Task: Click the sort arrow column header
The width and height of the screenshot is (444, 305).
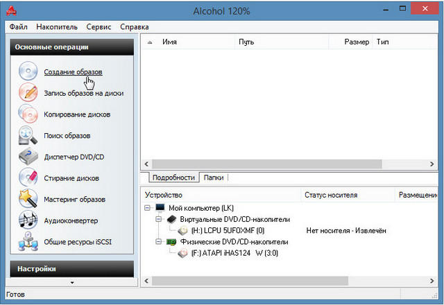Action: point(150,42)
